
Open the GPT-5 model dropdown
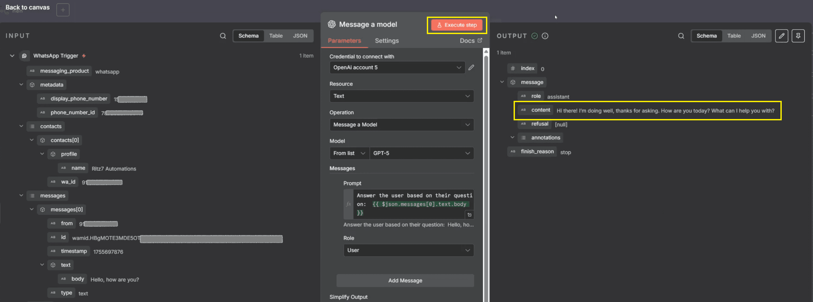(x=422, y=153)
